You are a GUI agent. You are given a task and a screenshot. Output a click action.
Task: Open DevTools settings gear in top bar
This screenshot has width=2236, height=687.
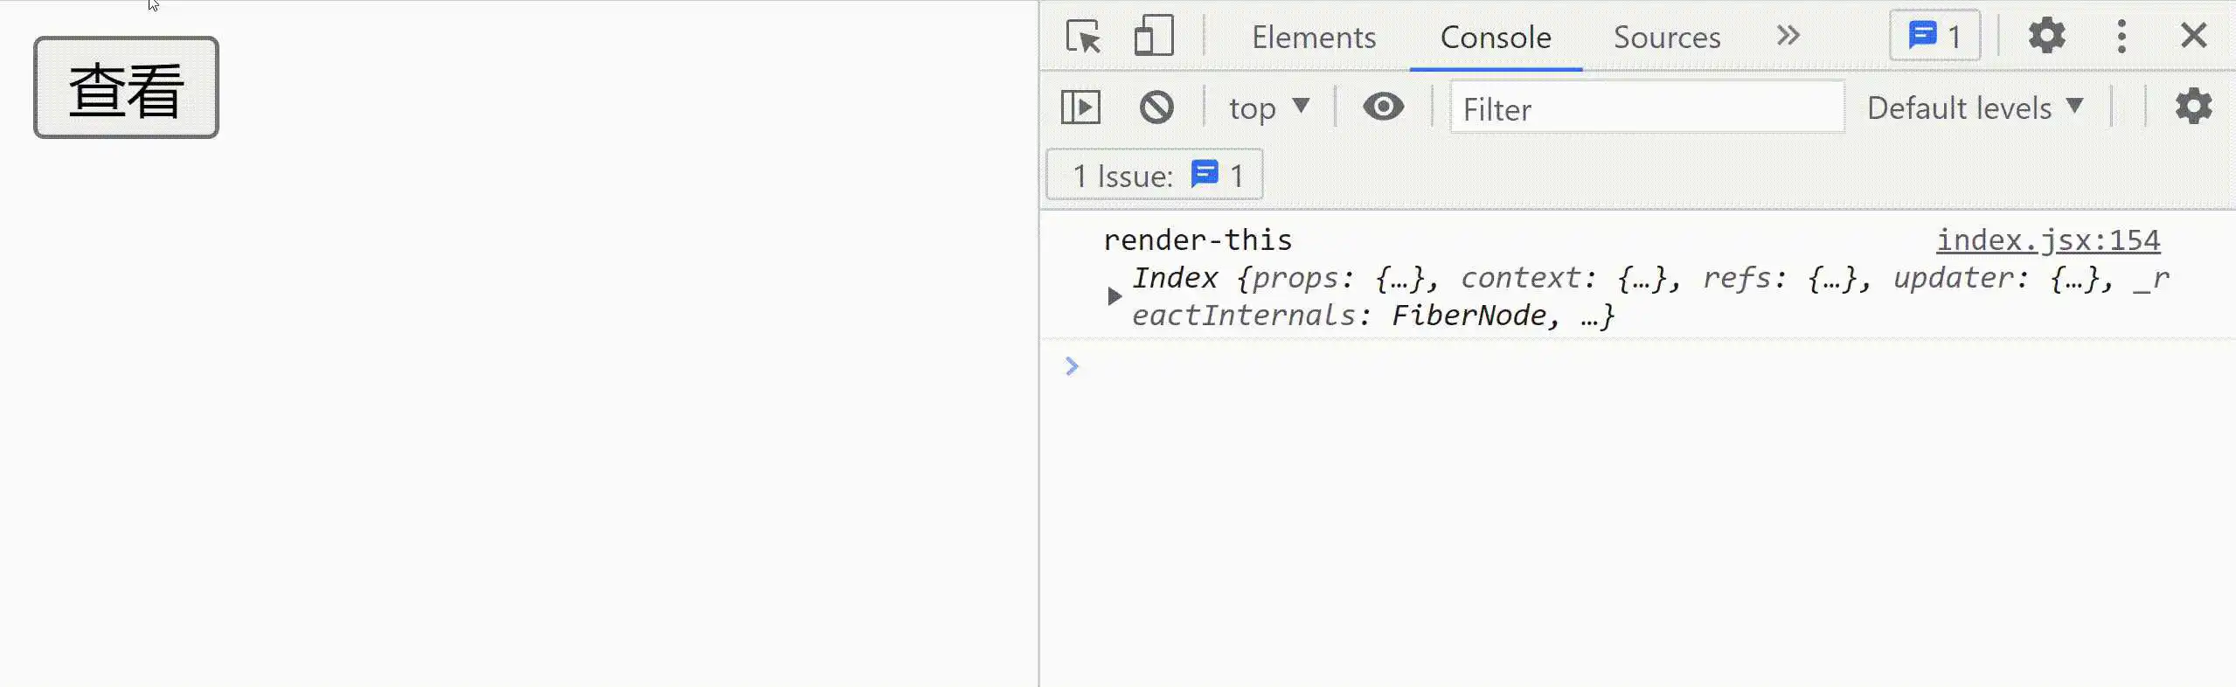click(x=2046, y=36)
